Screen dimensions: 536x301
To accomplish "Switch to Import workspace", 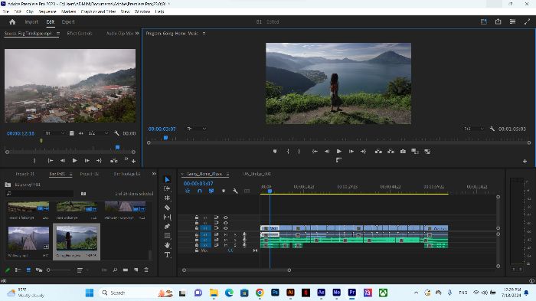I will 31,21.
